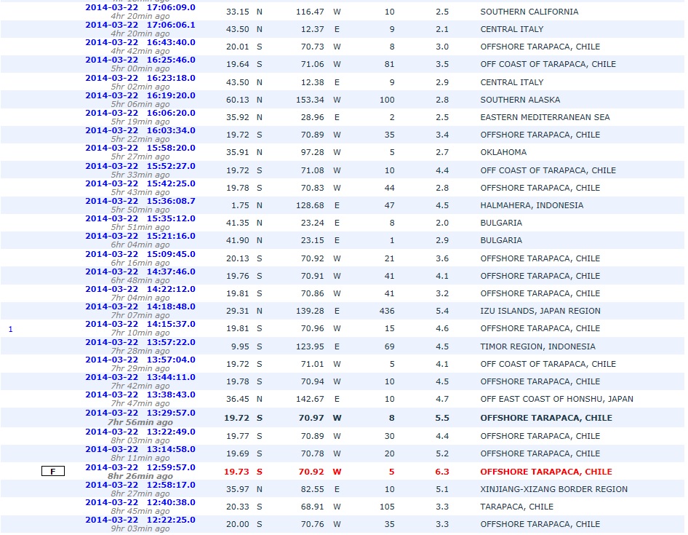This screenshot has width=688, height=535.
Task: Select the magnitude 5.2 value
Action: click(442, 453)
